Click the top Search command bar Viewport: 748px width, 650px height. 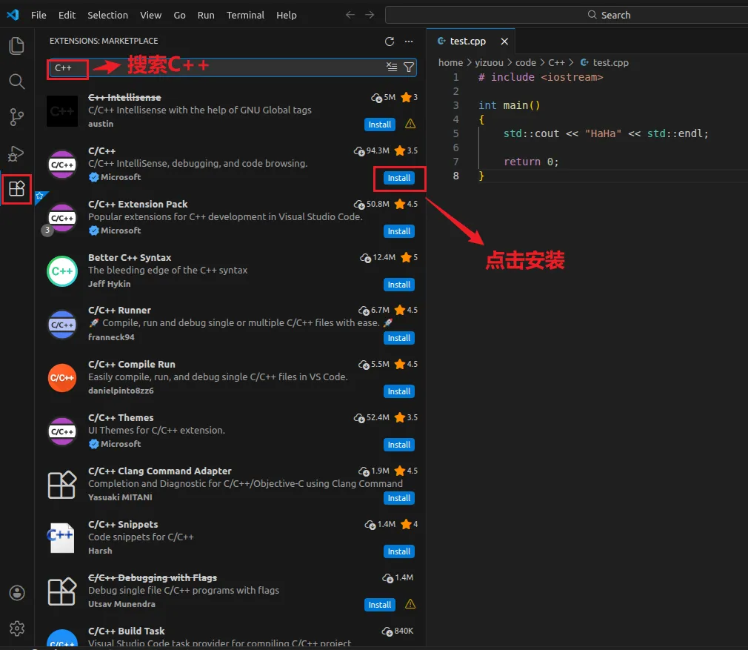567,15
